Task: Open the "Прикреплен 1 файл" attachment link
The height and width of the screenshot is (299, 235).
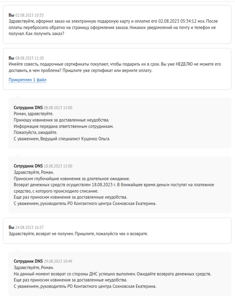Action: click(28, 80)
